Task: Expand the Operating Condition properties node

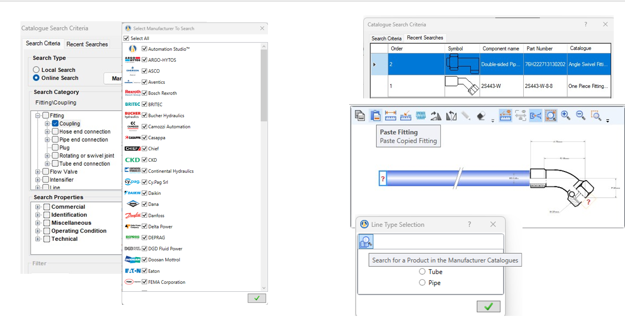Action: click(x=38, y=231)
